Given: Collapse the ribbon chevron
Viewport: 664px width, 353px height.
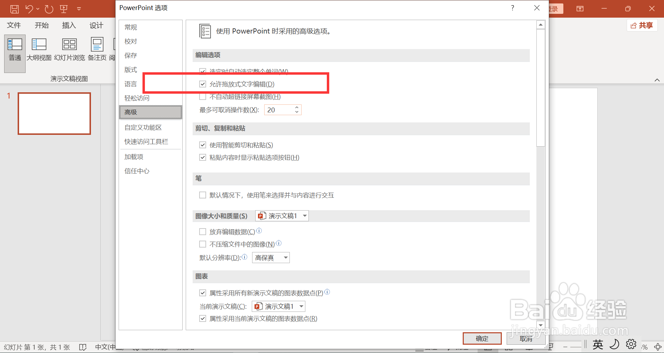Looking at the screenshot, I should (x=657, y=80).
